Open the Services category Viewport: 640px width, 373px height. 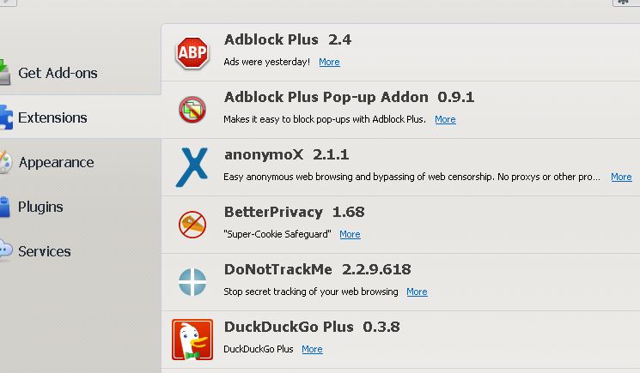pos(45,251)
